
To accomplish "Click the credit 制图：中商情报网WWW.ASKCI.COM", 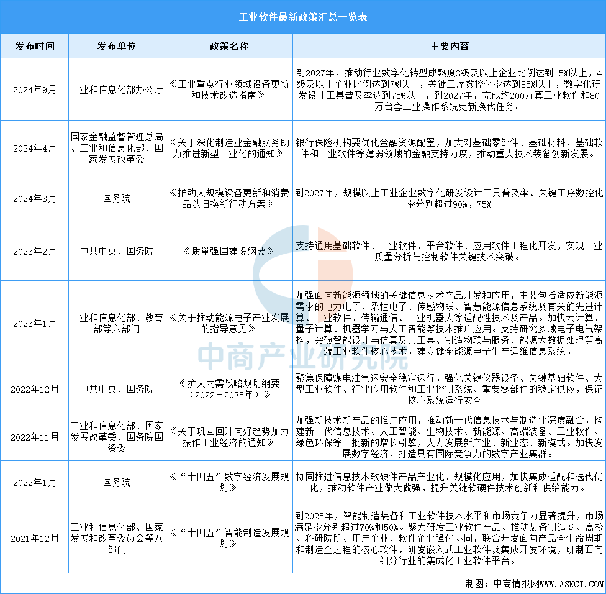I will pyautogui.click(x=534, y=584).
